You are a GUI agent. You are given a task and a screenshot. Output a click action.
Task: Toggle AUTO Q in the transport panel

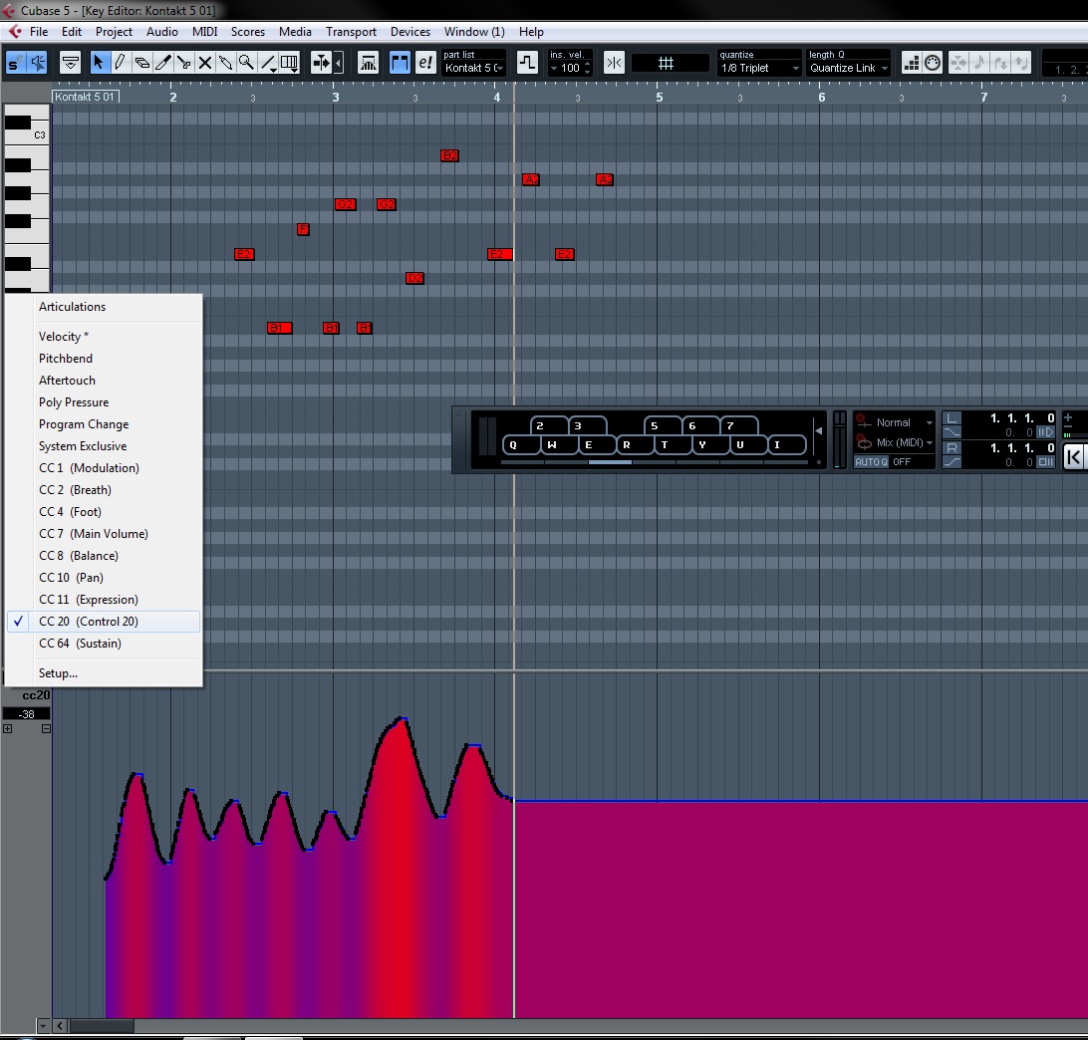point(871,462)
